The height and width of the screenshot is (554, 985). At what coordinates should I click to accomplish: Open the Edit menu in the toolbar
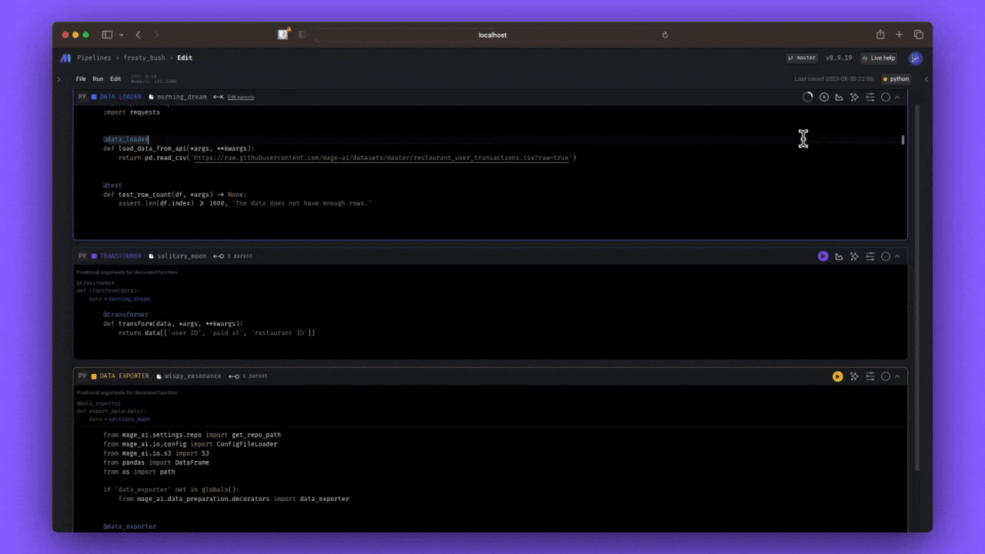click(115, 78)
